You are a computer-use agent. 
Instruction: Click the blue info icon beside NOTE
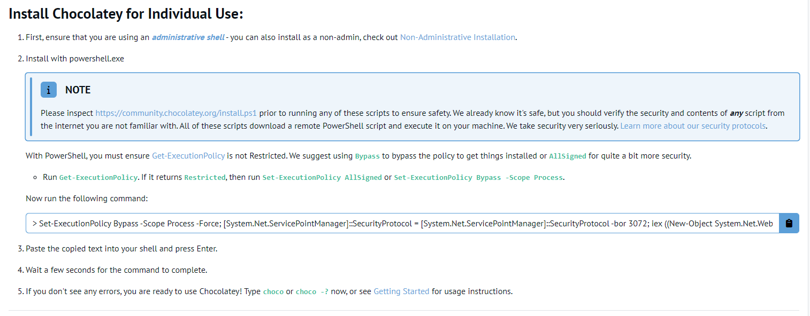pyautogui.click(x=48, y=90)
